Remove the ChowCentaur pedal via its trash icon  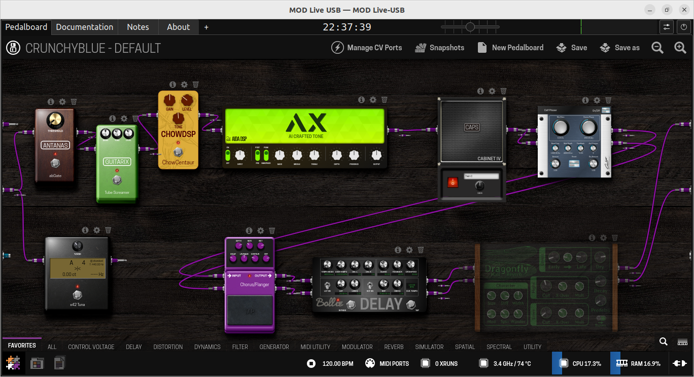pos(195,84)
